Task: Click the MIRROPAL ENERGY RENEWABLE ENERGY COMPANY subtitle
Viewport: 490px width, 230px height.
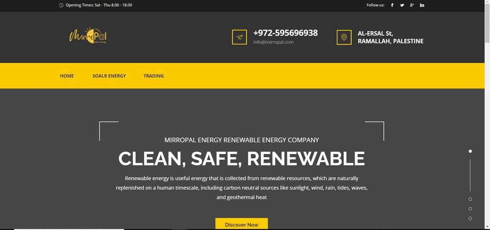Action: pos(242,140)
